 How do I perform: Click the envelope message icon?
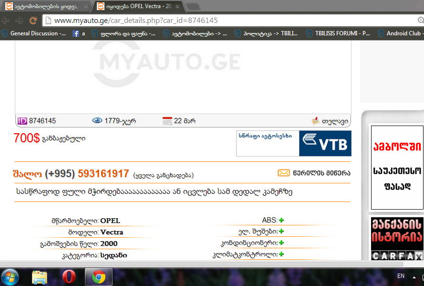284,173
